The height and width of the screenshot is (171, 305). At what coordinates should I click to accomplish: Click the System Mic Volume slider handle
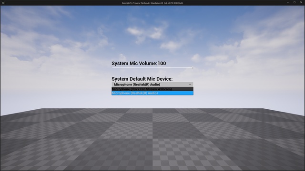point(193,67)
